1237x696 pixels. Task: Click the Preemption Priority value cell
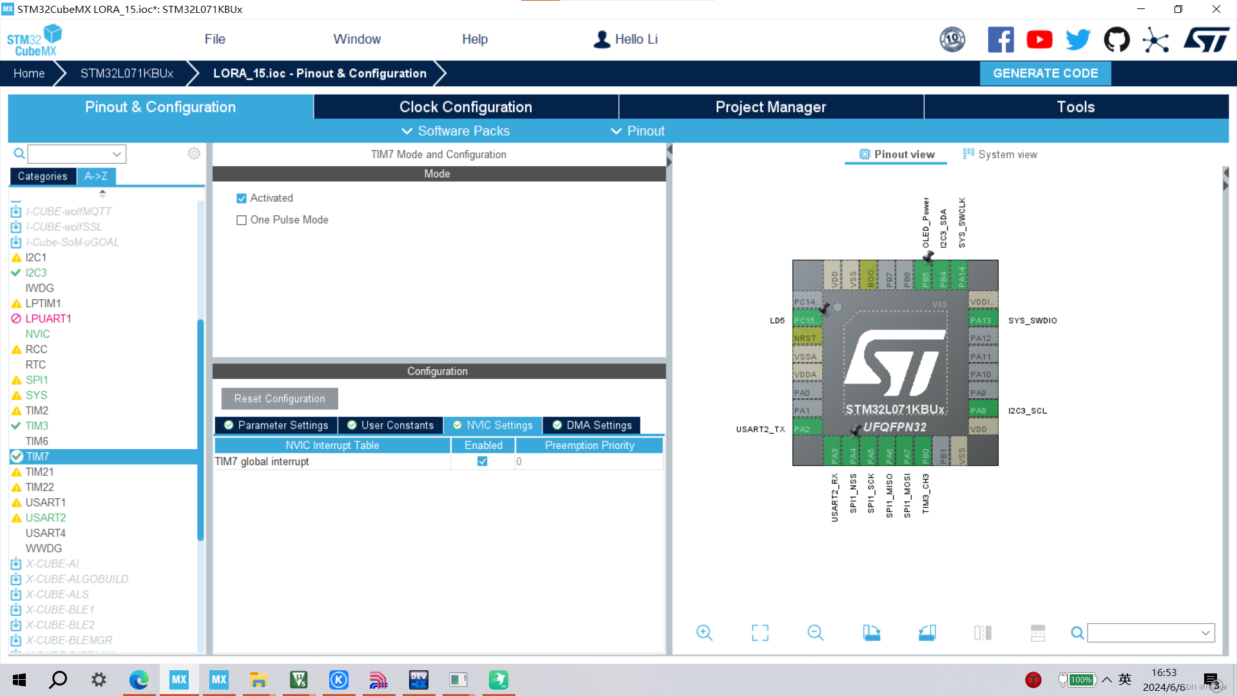pyautogui.click(x=589, y=461)
